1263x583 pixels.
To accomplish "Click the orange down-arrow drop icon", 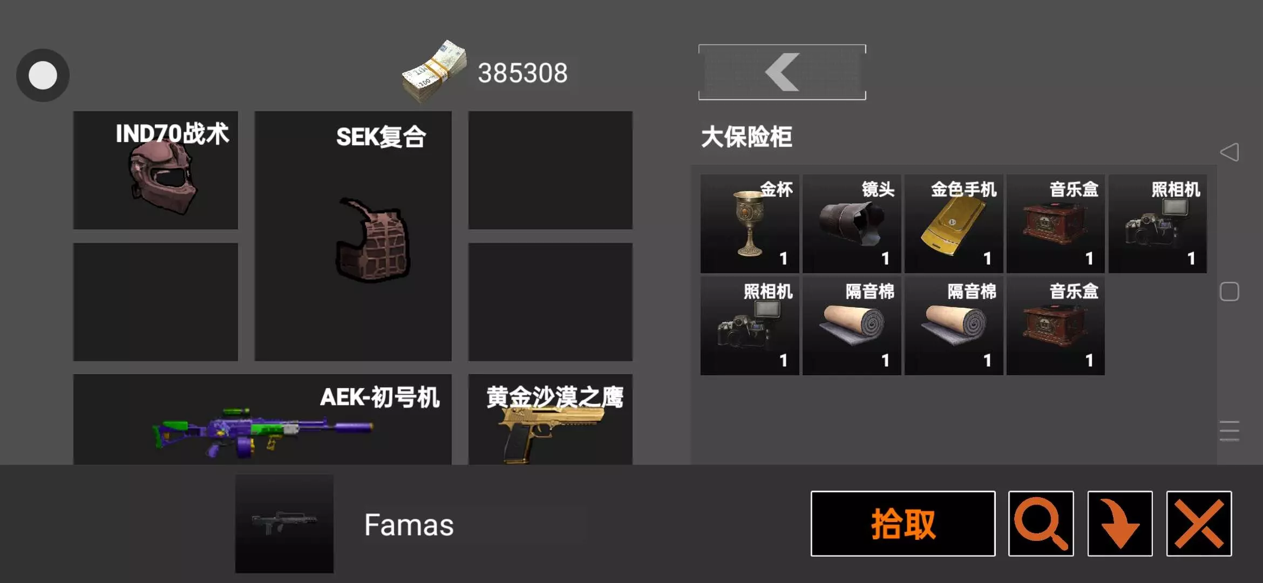I will 1120,524.
